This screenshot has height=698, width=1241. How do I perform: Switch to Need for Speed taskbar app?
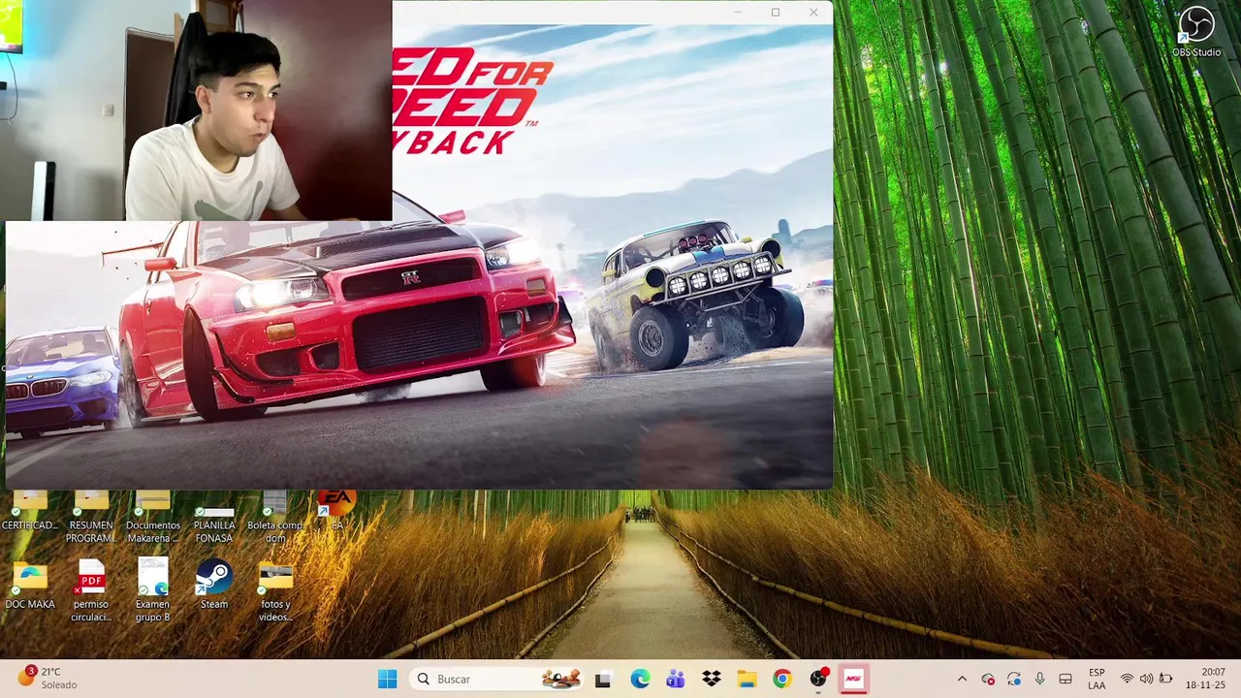[x=853, y=679]
